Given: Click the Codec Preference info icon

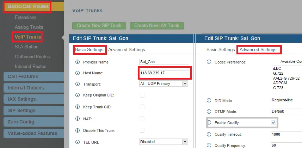Looking at the screenshot, I should pyautogui.click(x=209, y=62).
